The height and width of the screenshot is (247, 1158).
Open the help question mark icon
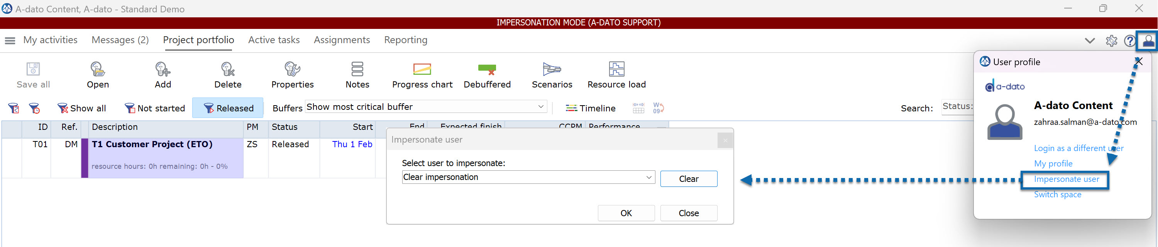(x=1130, y=41)
